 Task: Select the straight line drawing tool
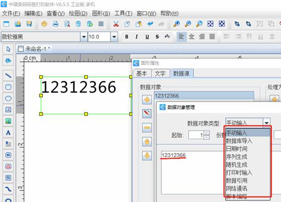click(8, 76)
